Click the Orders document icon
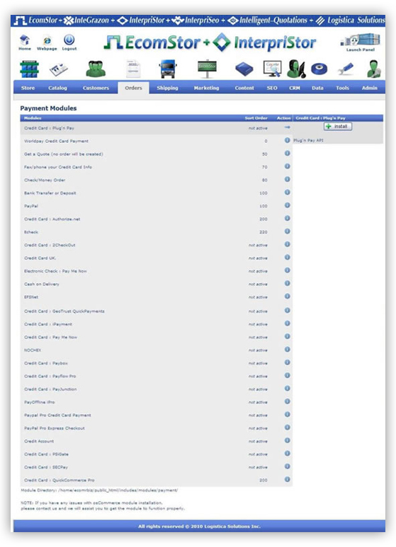Viewport: 396px width, 547px height. (133, 69)
